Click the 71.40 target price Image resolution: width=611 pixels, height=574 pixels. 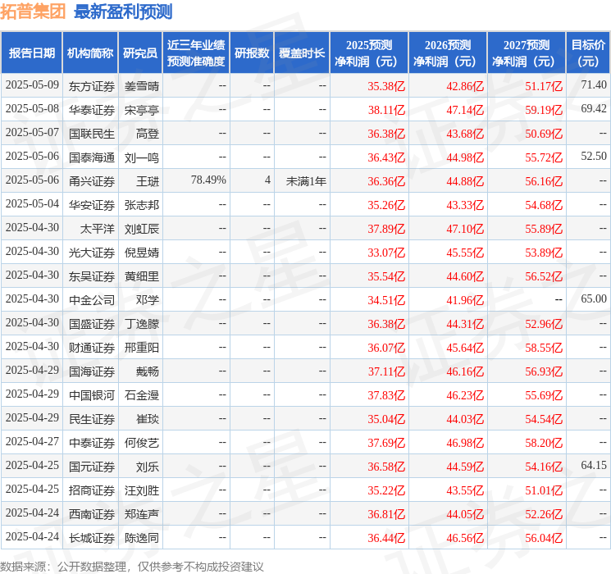[x=594, y=85]
